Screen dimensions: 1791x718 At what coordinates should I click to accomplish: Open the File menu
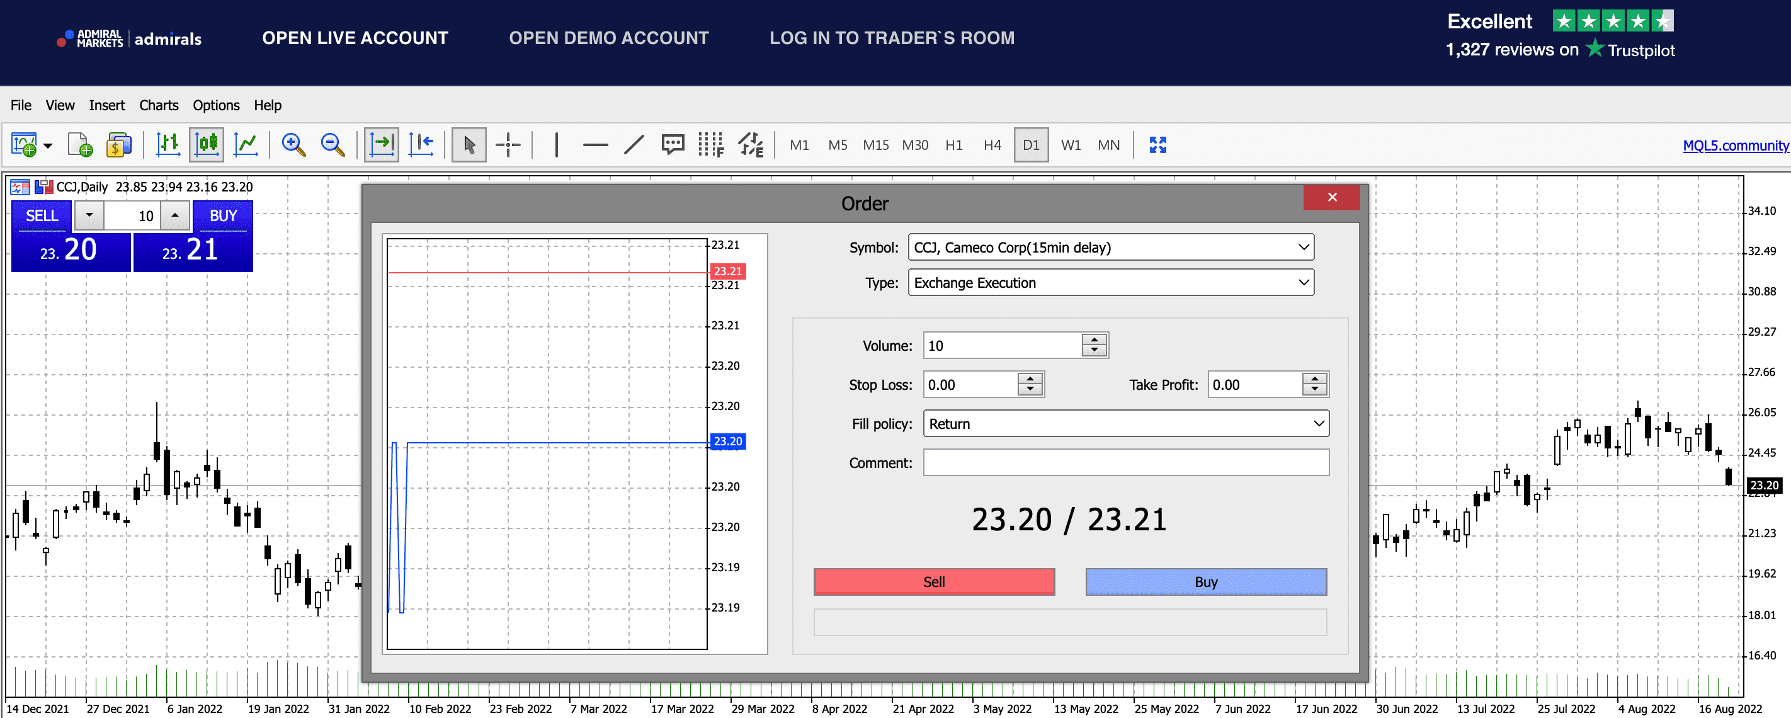(x=21, y=105)
